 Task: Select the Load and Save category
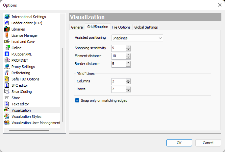[23, 42]
